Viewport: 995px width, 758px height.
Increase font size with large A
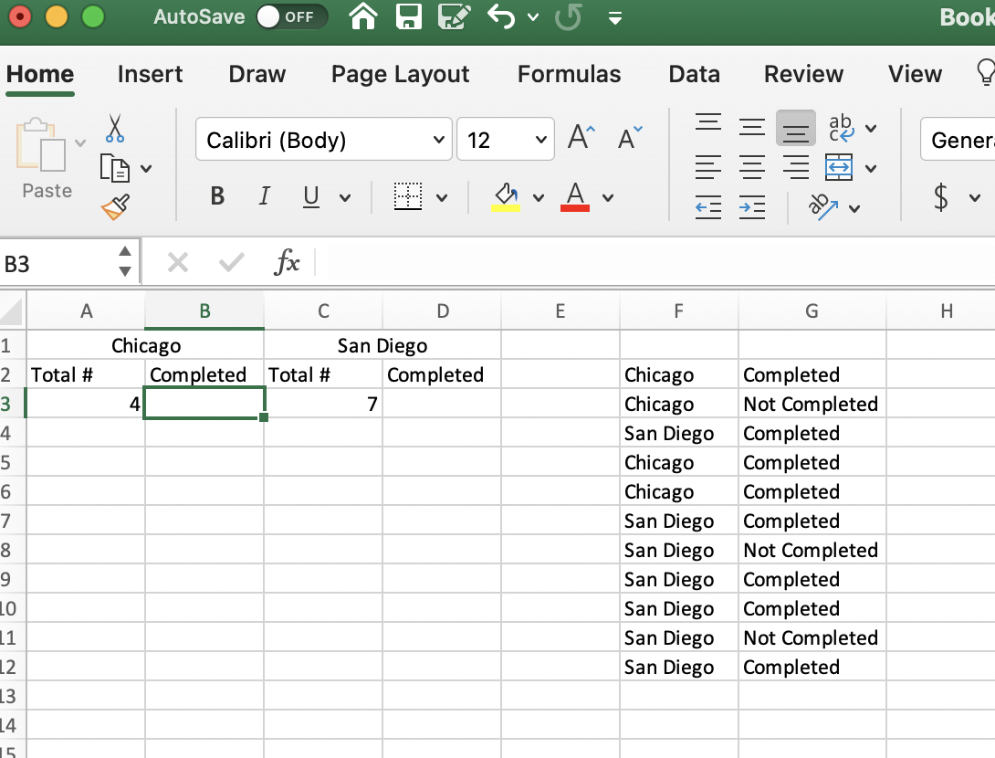click(x=581, y=136)
